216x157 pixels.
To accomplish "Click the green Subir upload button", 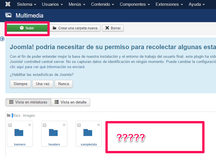I will [x=27, y=28].
